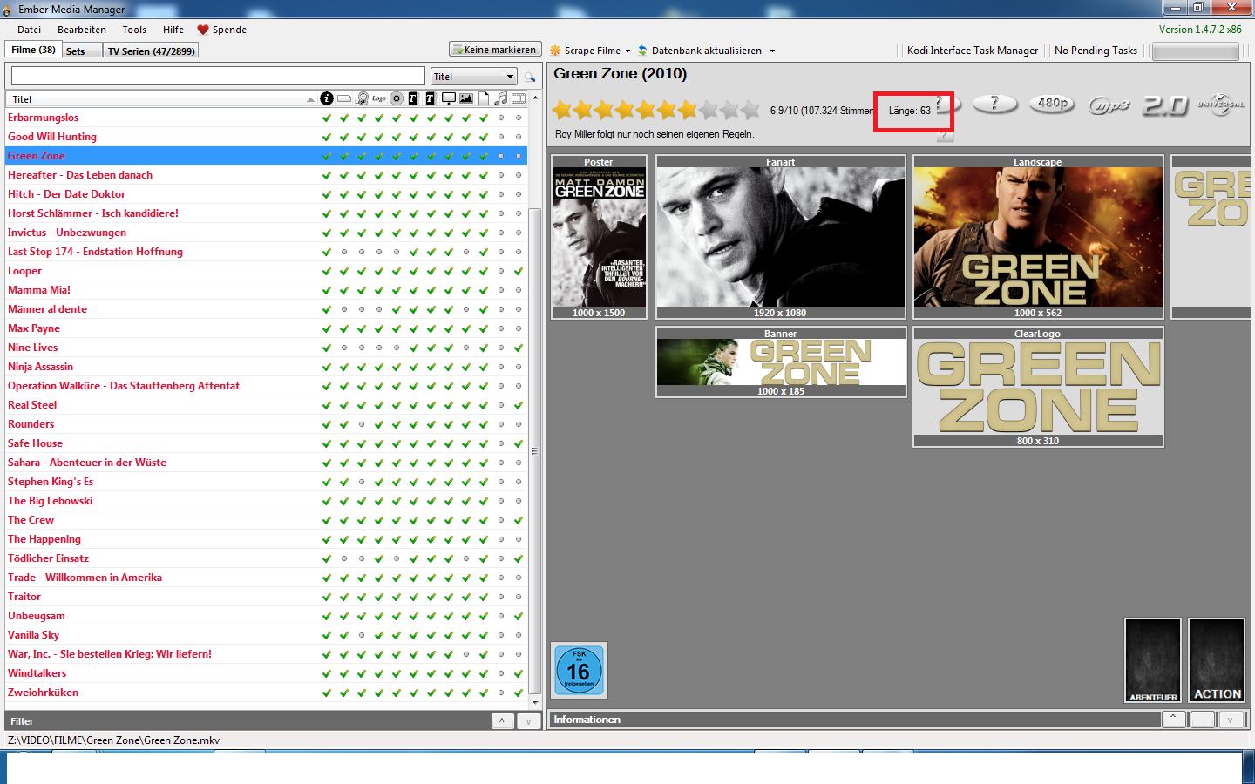Toggle the last column mark for Tödlicher Einsatz
This screenshot has height=784, width=1255.
point(519,558)
